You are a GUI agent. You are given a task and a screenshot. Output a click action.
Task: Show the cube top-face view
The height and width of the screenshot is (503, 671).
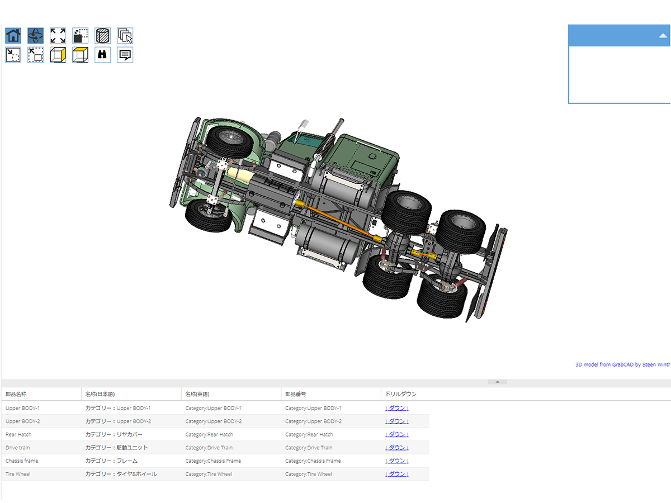(81, 55)
